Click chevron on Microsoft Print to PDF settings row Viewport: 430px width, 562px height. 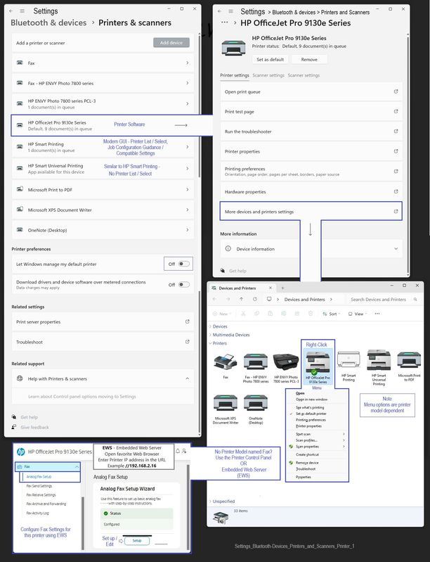coord(188,189)
